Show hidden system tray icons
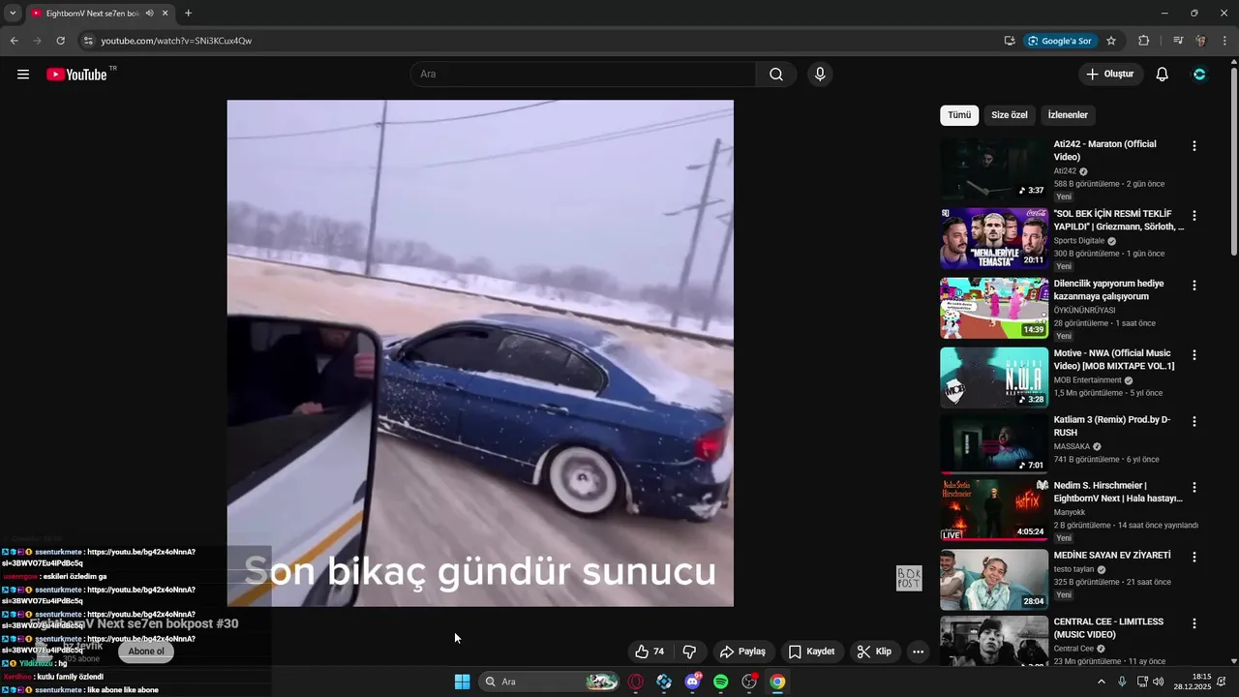Viewport: 1239px width, 697px height. pos(1101,682)
